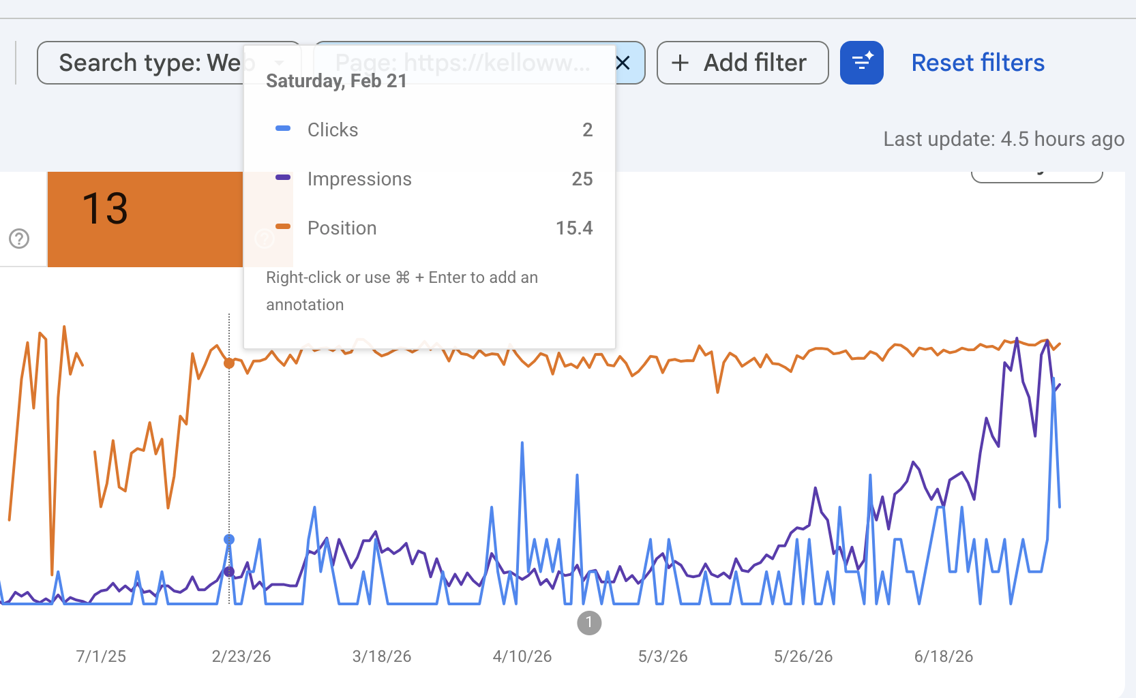Remove the Page filter with its X
This screenshot has width=1136, height=698.
click(x=623, y=63)
